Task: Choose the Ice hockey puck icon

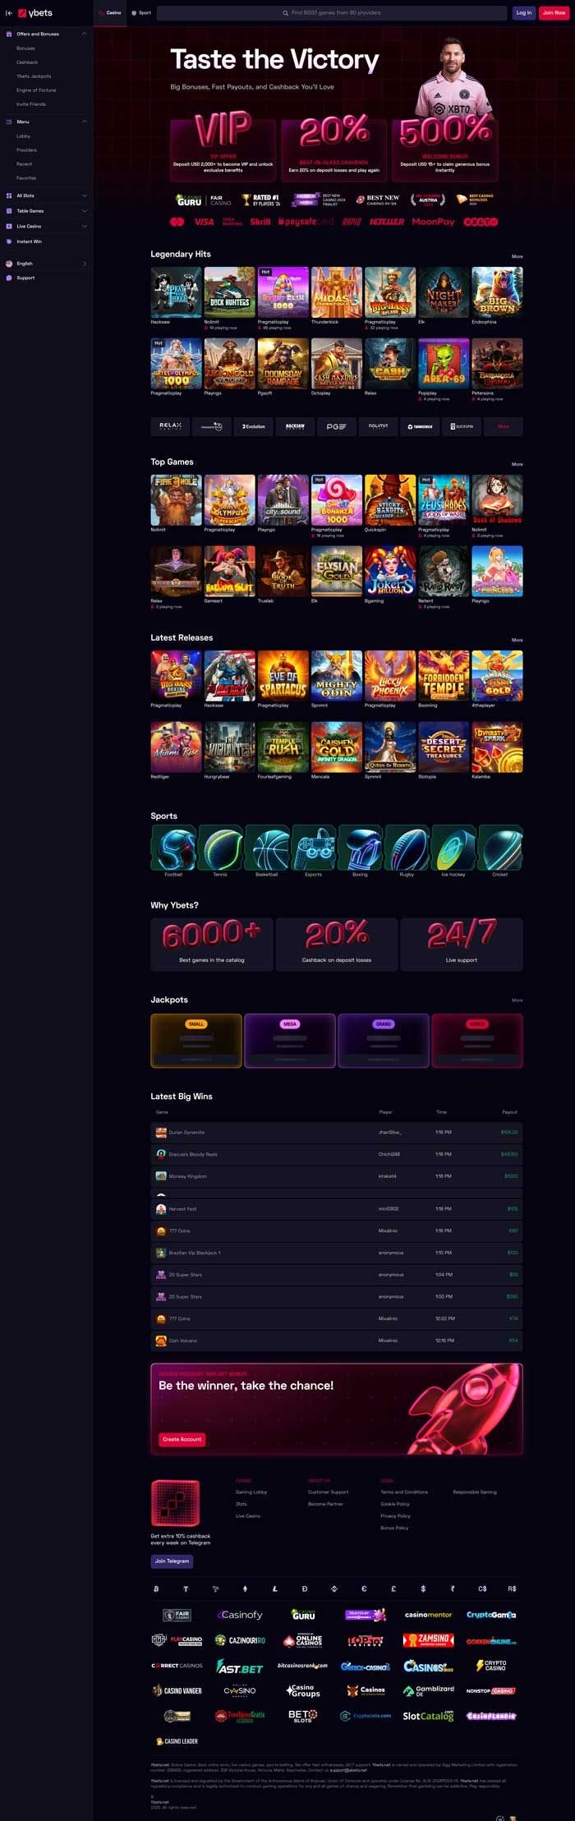Action: tap(453, 847)
